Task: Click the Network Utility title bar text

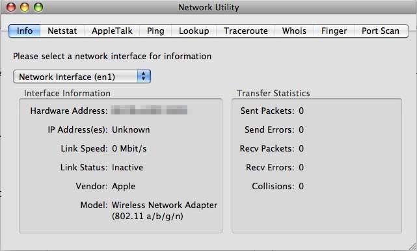Action: (x=208, y=7)
